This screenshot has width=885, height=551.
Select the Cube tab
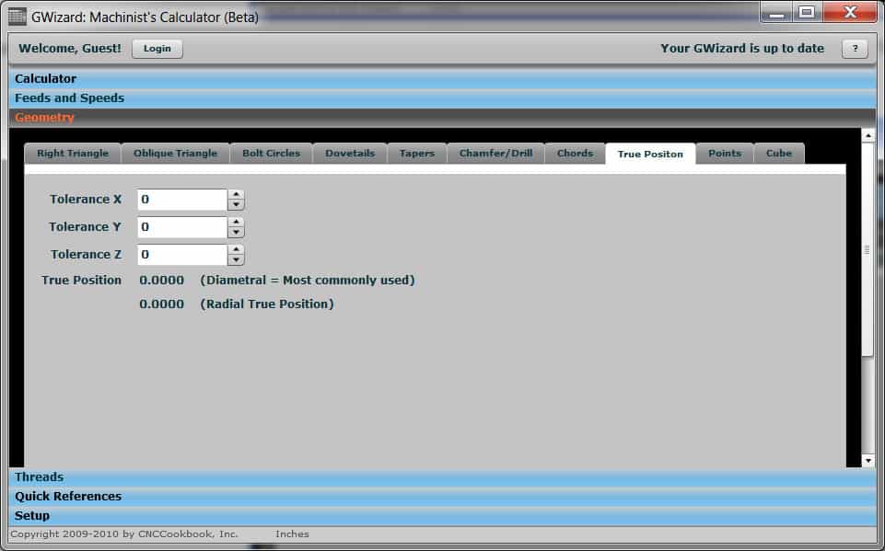coord(779,153)
